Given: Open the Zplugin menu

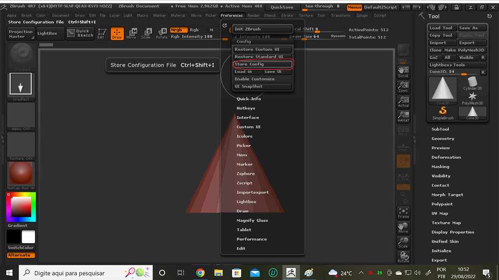Looking at the screenshot, I should (x=362, y=15).
